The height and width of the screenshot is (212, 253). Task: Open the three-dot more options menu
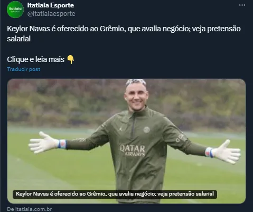[242, 5]
